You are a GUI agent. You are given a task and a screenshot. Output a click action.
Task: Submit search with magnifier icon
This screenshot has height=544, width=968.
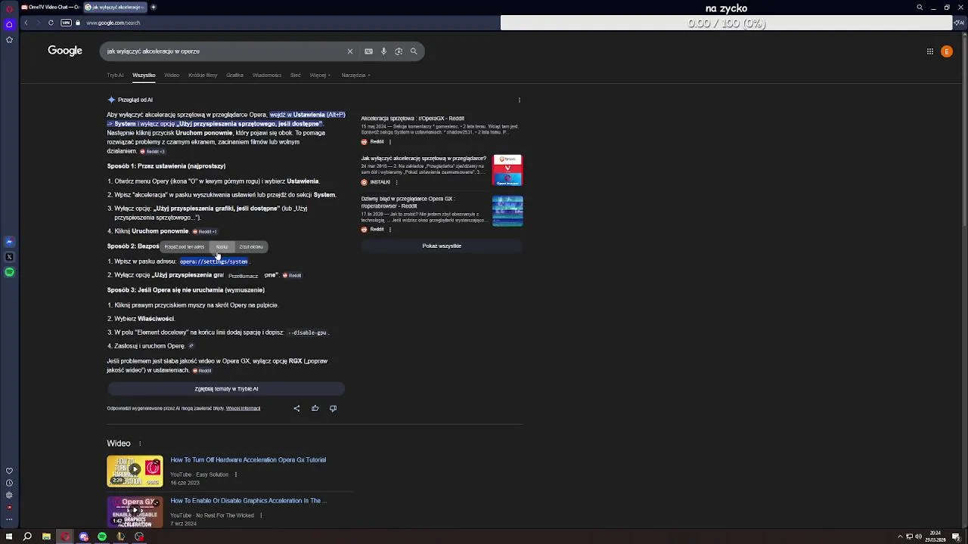point(414,51)
